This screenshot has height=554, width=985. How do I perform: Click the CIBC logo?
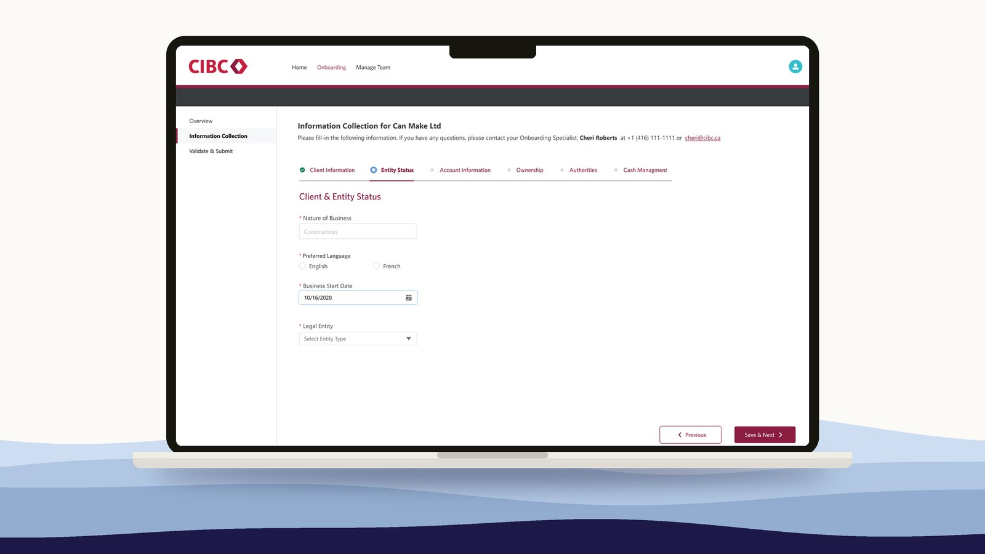click(218, 66)
